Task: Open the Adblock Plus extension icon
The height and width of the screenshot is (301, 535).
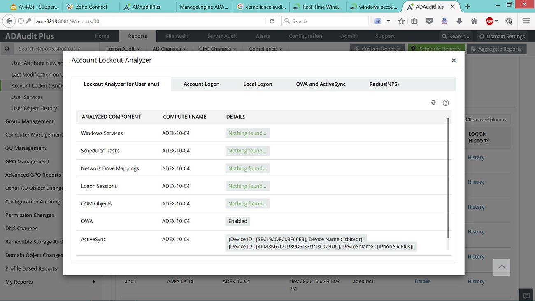Action: click(x=490, y=21)
